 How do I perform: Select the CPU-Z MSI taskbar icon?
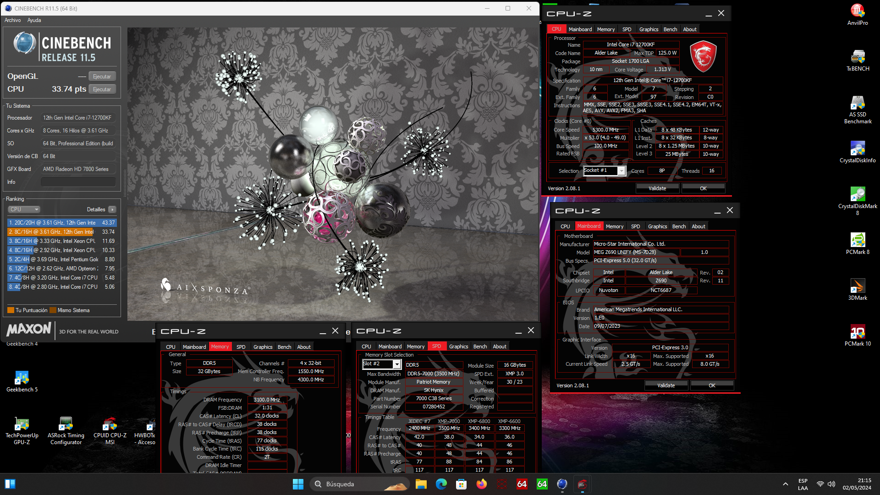tap(582, 484)
